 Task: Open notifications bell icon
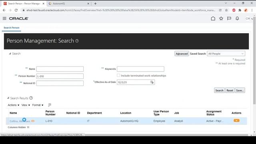pyautogui.click(x=237, y=18)
